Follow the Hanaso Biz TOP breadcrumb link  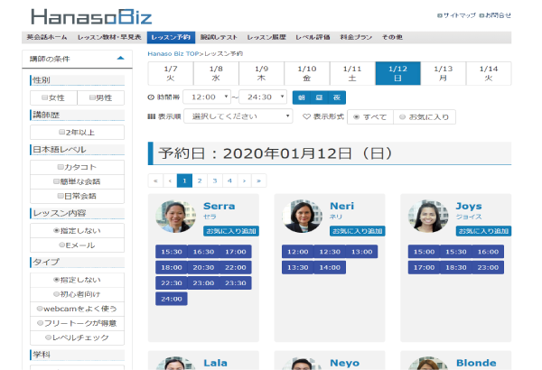(x=173, y=53)
